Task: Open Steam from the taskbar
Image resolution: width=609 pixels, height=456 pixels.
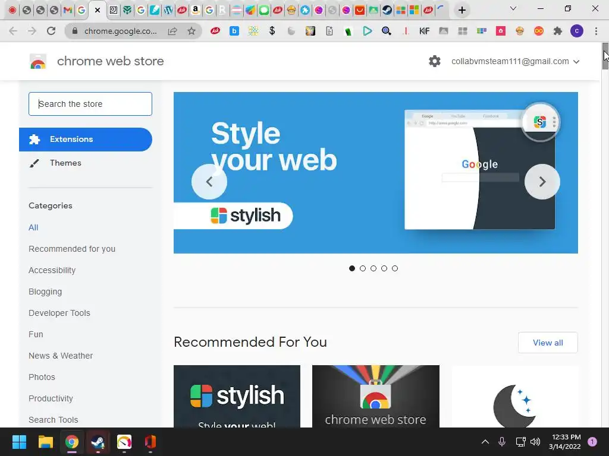Action: 98,442
